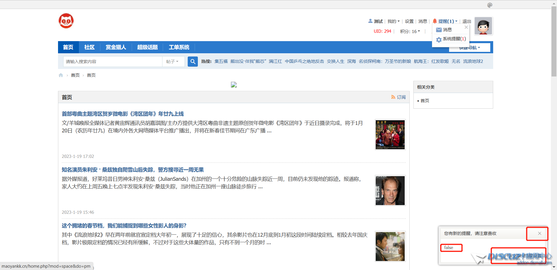This screenshot has width=557, height=270.
Task: Subscribe using the RSS 订阅 icon
Action: pos(393,97)
